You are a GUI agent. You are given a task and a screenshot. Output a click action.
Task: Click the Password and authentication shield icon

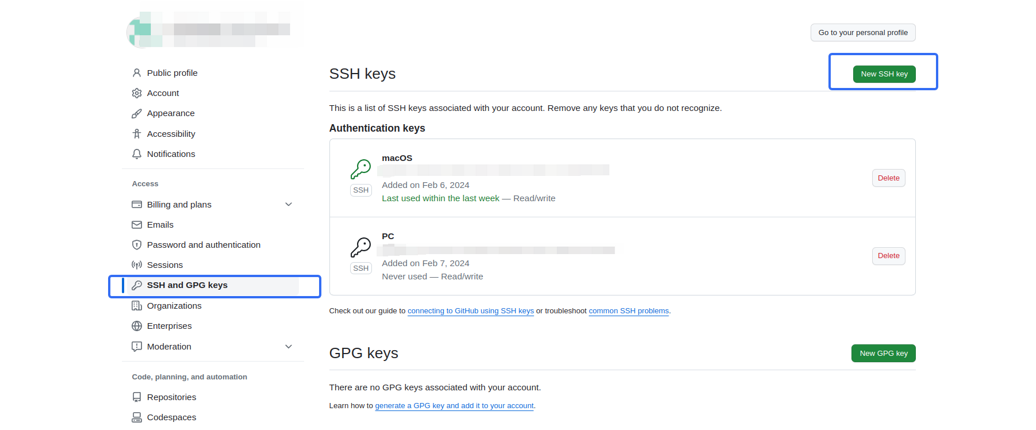click(136, 244)
